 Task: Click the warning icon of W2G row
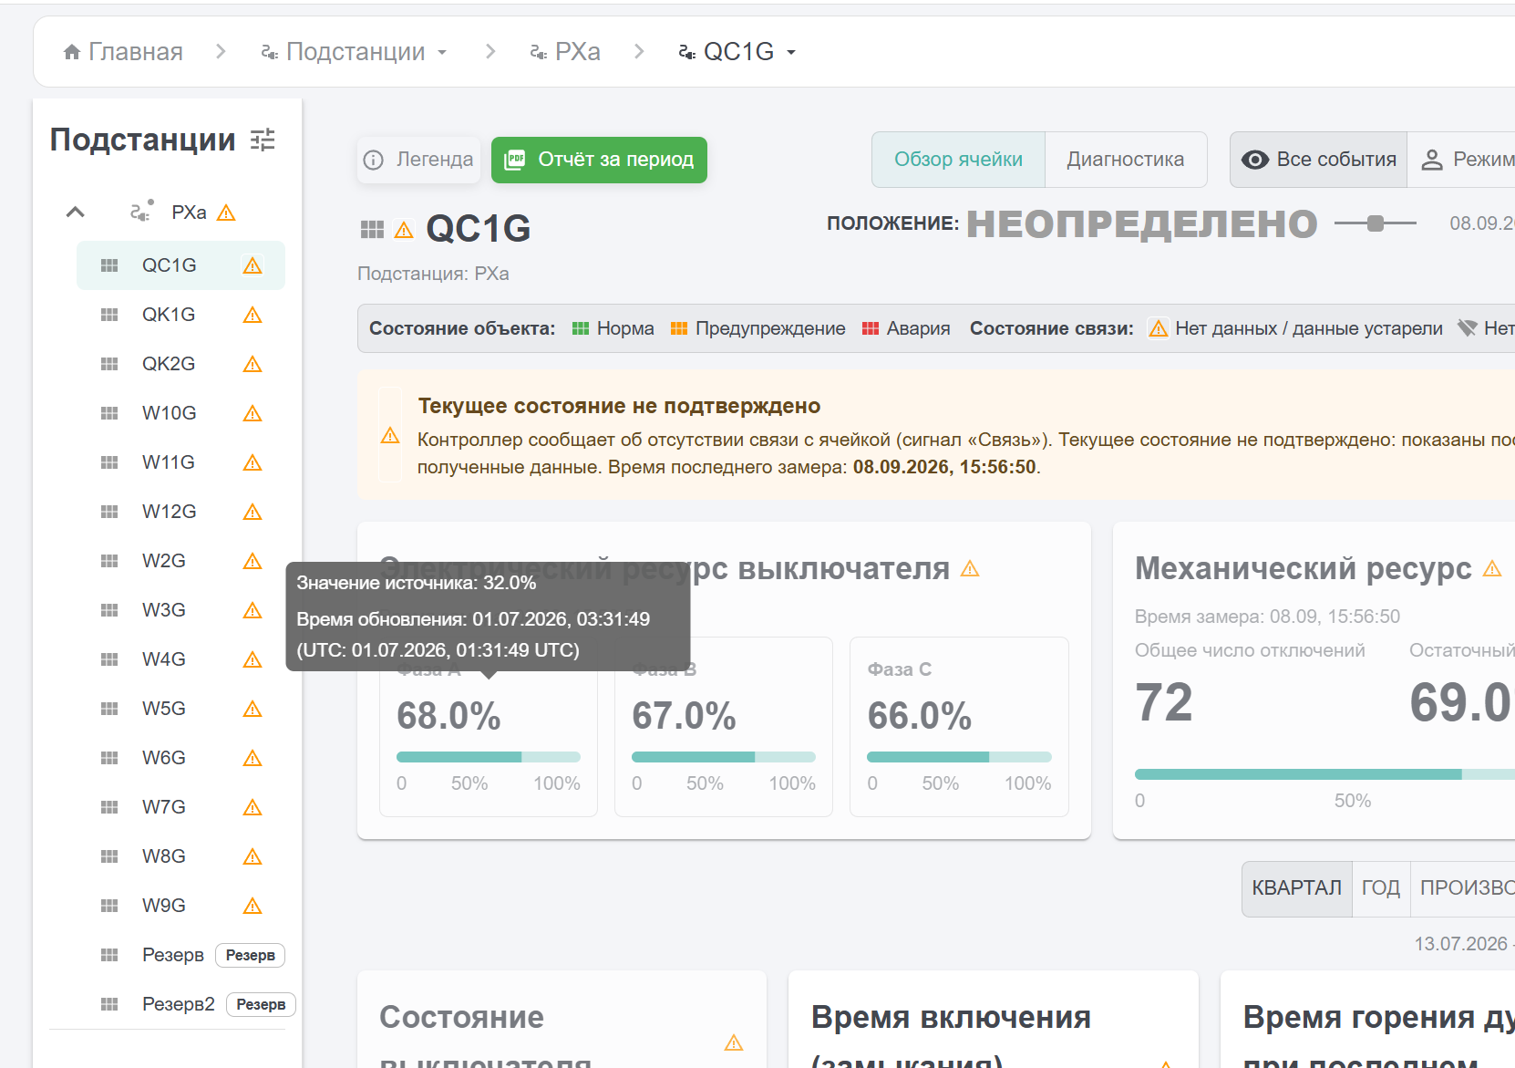[x=252, y=561]
